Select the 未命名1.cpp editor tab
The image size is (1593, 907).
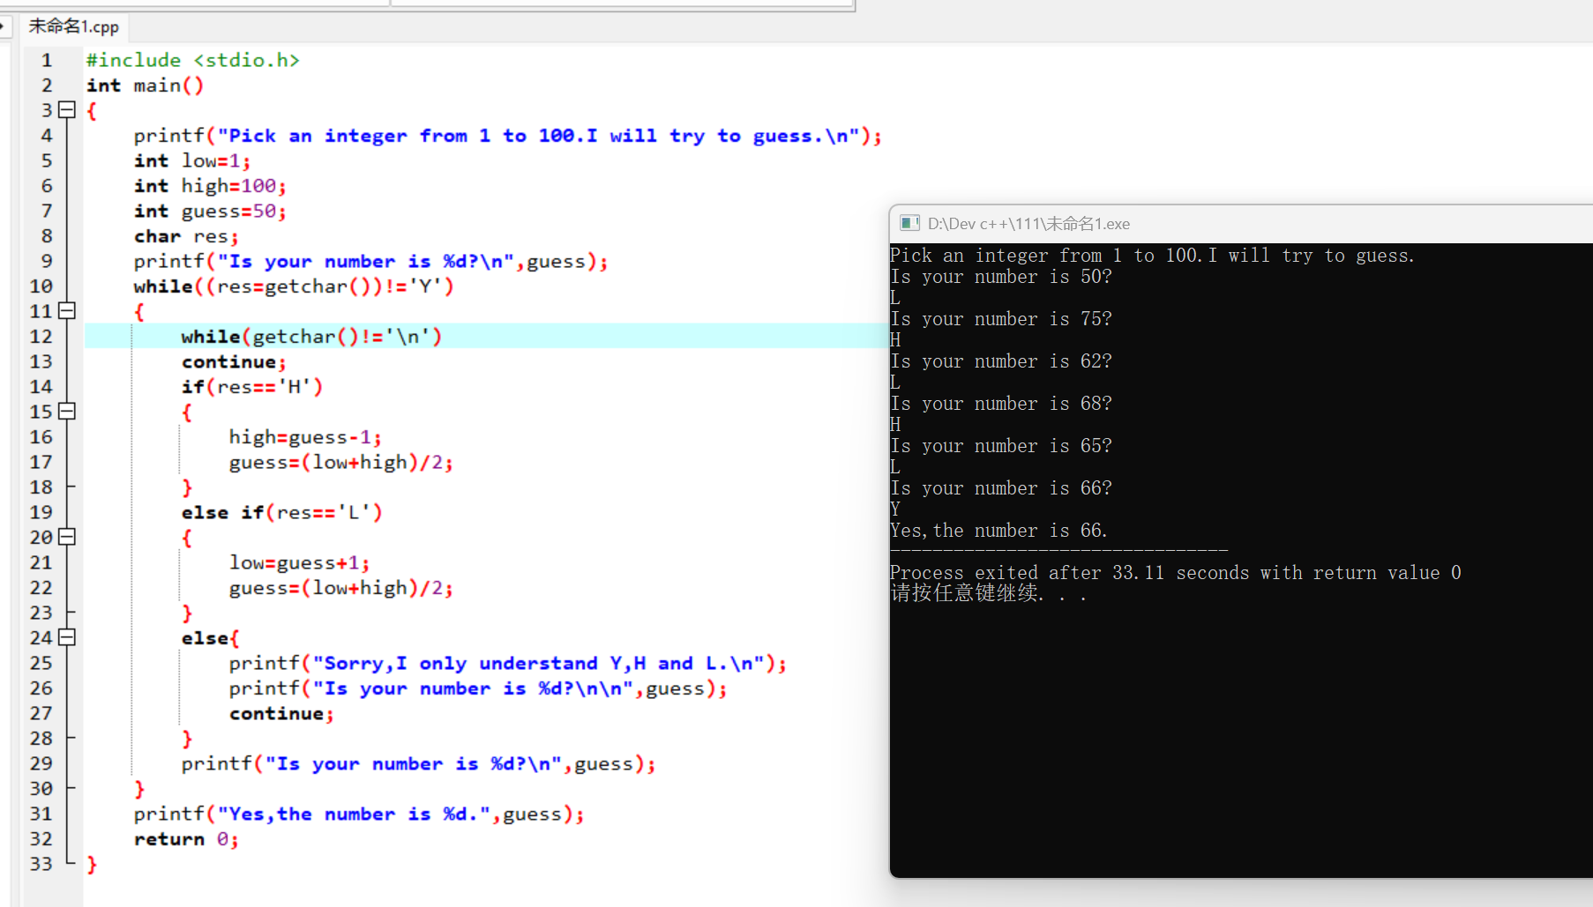[x=74, y=26]
